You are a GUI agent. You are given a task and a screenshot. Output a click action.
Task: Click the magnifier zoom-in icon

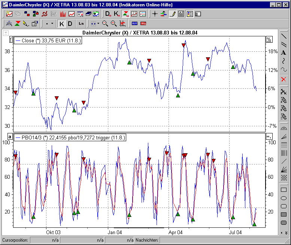pyautogui.click(x=113, y=24)
